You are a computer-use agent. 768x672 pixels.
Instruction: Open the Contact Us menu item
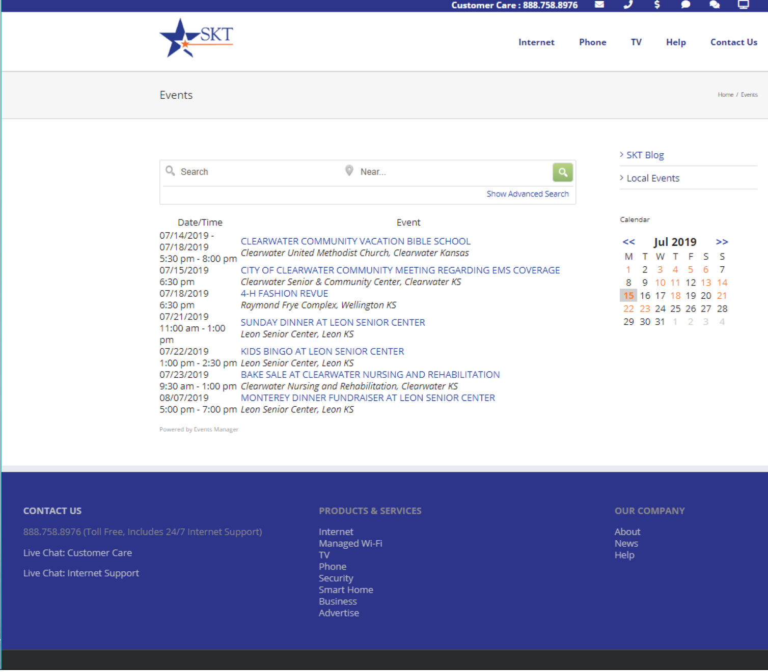coord(733,42)
